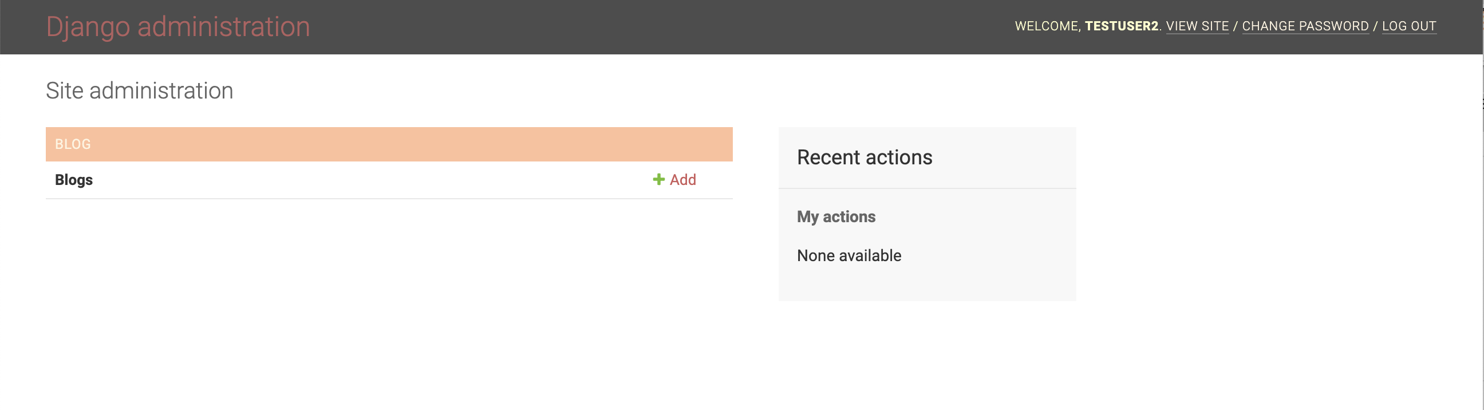The width and height of the screenshot is (1484, 410).
Task: Click the Add link for Blogs
Action: coord(682,180)
